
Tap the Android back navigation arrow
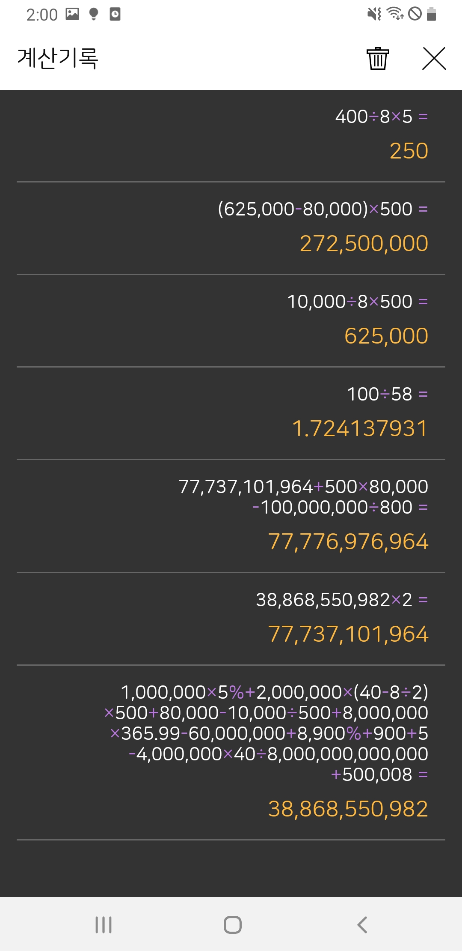click(362, 924)
